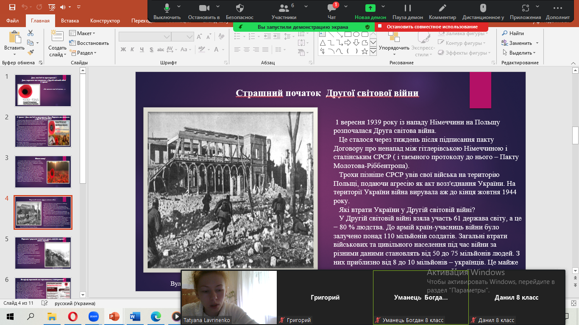Open the font size combo box
This screenshot has width=579, height=325.
[182, 36]
